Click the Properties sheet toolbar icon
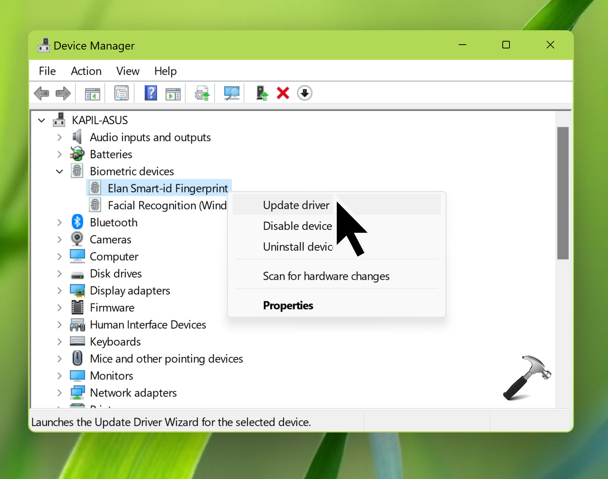 pyautogui.click(x=121, y=93)
